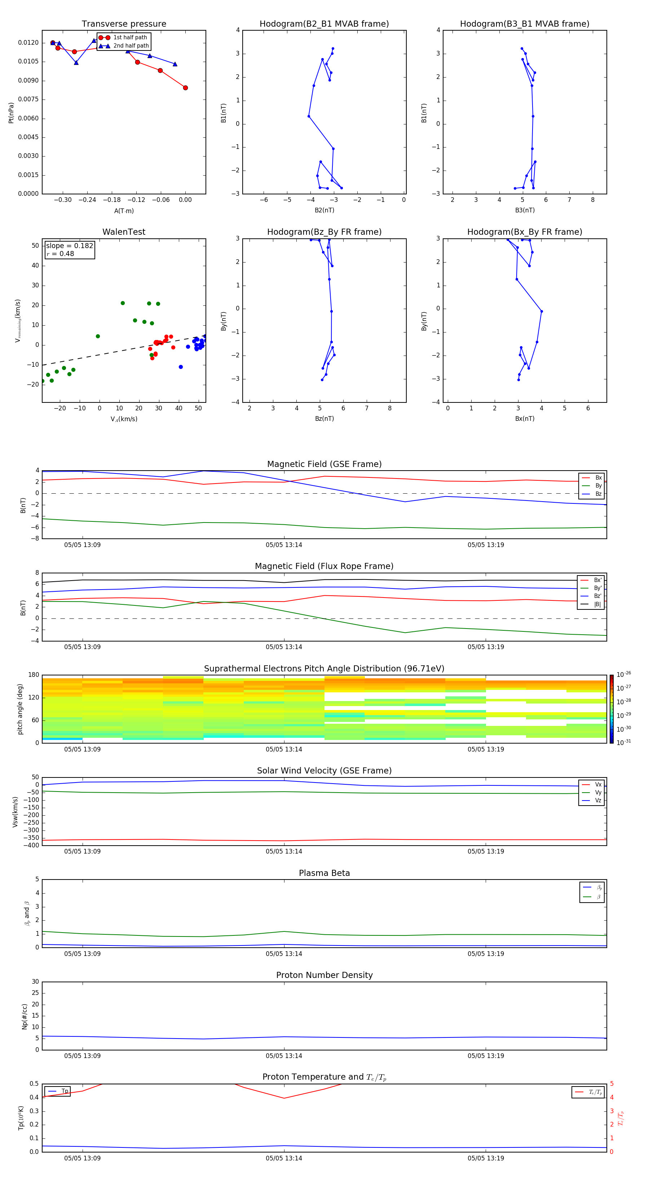This screenshot has height=1190, width=649.
Task: Click '05/05 13:09' tick under Proton Temperature
Action: [82, 1158]
